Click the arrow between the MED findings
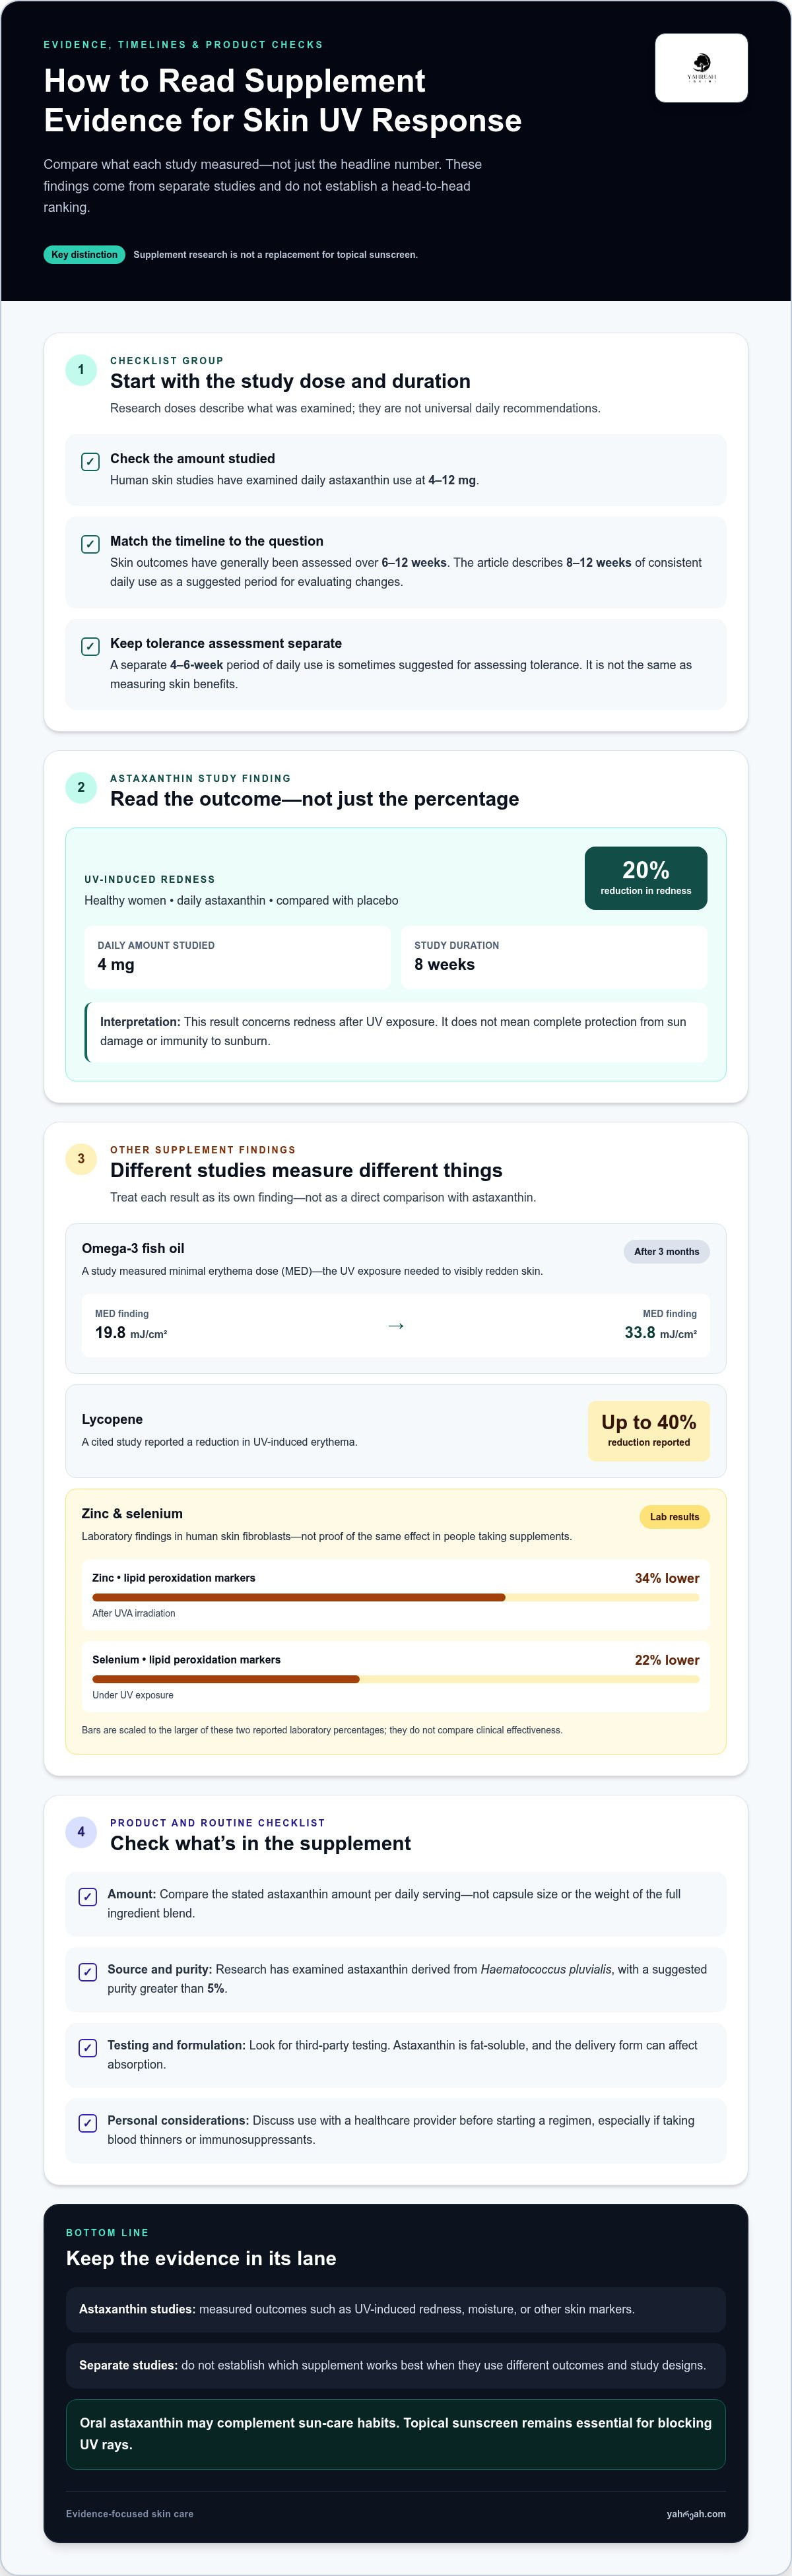The height and width of the screenshot is (2576, 792). click(396, 1325)
